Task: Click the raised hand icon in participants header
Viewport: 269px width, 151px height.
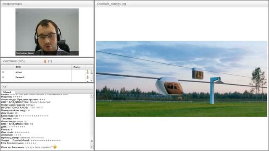Action: (45, 61)
